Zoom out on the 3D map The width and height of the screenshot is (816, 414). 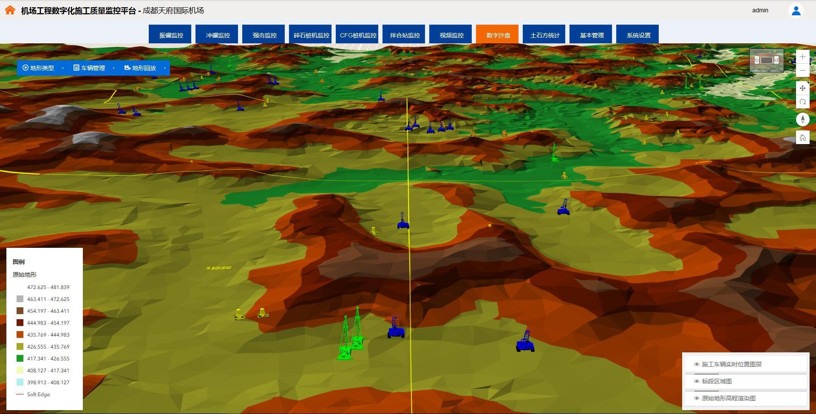802,70
